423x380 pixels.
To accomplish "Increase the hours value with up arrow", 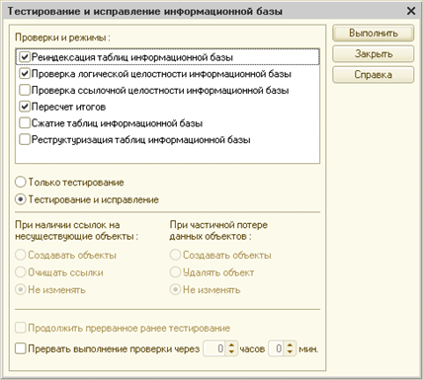I will [x=231, y=345].
